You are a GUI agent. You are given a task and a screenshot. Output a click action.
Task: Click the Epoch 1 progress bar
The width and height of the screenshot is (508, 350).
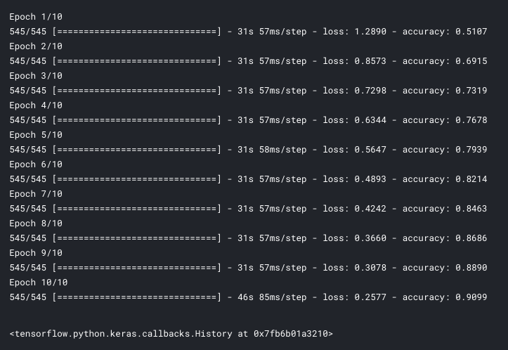(137, 32)
